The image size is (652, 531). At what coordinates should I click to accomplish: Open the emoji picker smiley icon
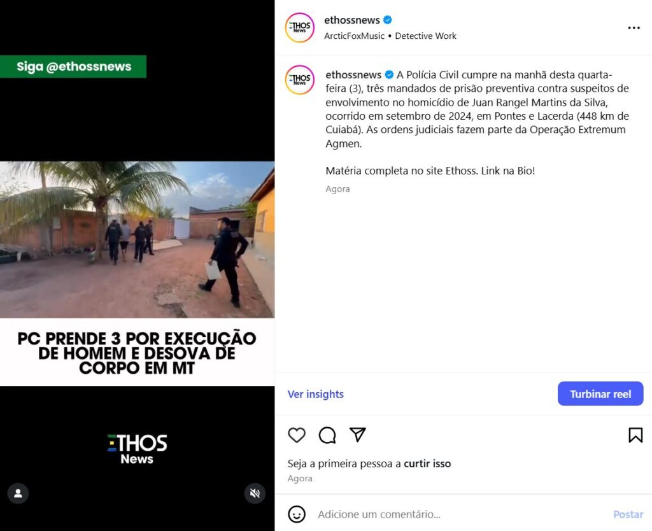[x=297, y=514]
